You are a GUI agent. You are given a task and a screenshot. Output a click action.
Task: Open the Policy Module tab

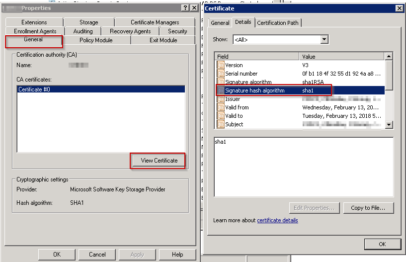96,40
